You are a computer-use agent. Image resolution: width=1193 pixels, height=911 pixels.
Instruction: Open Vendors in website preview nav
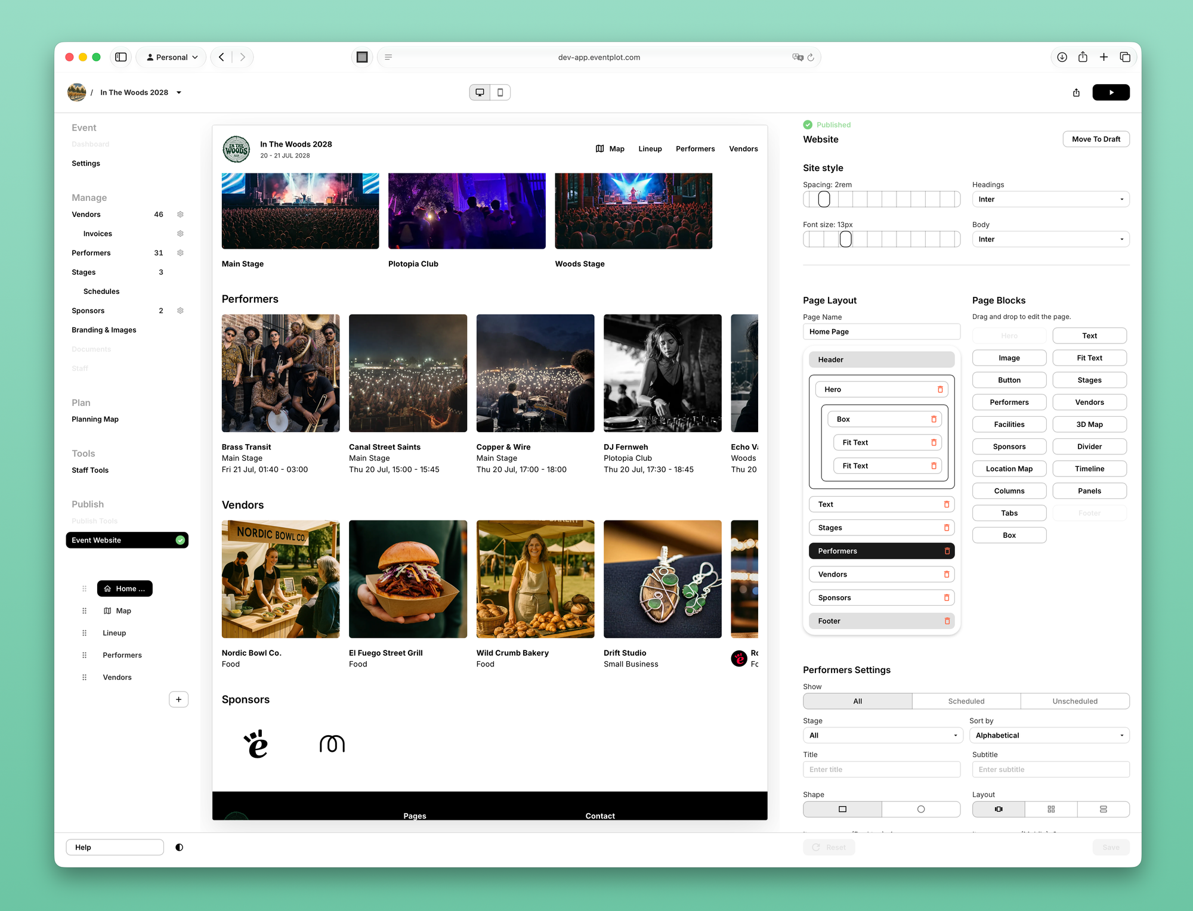click(743, 148)
